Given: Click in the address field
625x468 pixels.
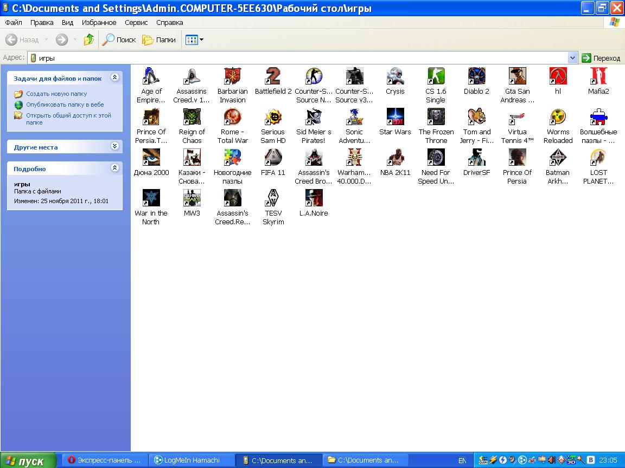Looking at the screenshot, I should tap(299, 58).
